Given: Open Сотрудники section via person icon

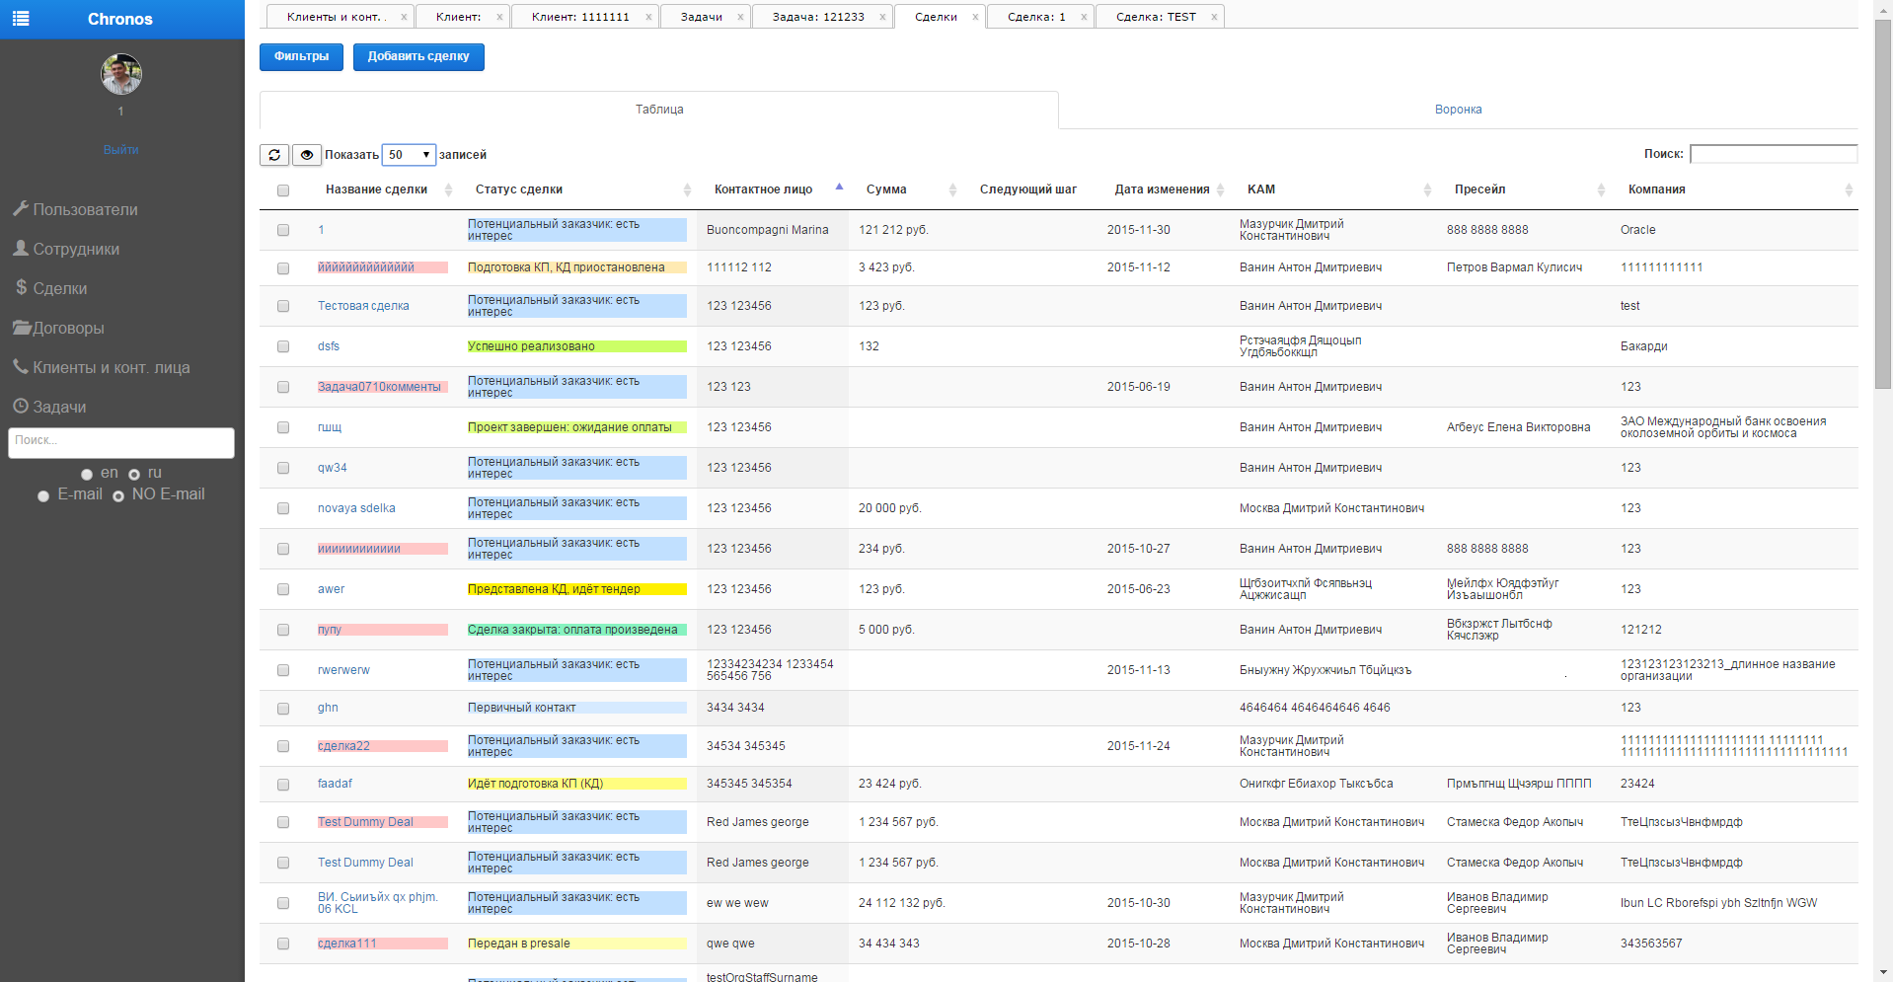Looking at the screenshot, I should coord(22,249).
